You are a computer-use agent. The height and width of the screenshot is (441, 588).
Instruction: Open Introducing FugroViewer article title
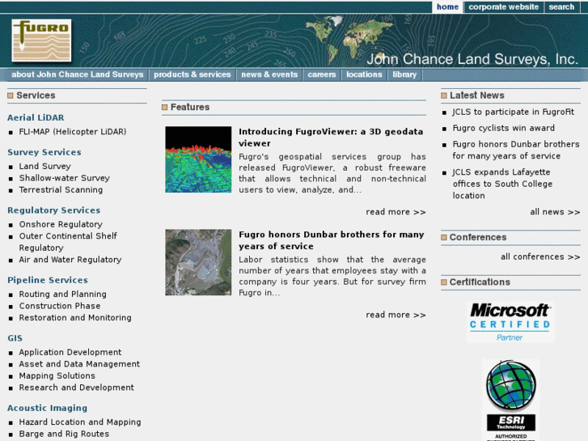(x=331, y=138)
